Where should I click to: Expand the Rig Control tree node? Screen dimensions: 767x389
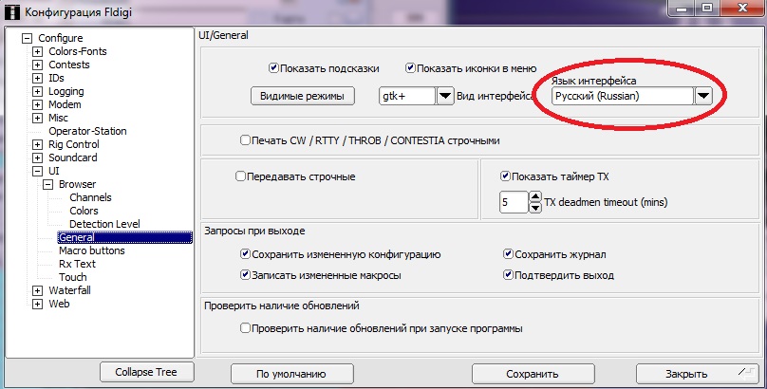point(38,144)
